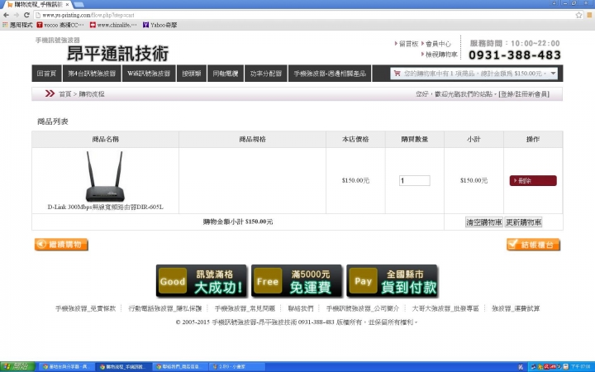Open the 強波器_運費試算 footer link
The height and width of the screenshot is (372, 595).
[516, 308]
